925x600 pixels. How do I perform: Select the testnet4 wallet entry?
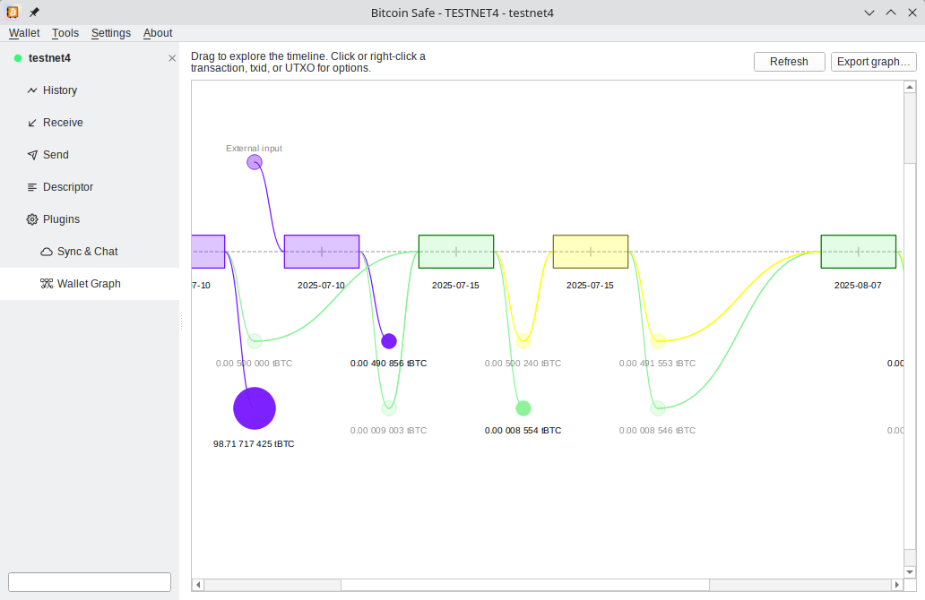[90, 57]
